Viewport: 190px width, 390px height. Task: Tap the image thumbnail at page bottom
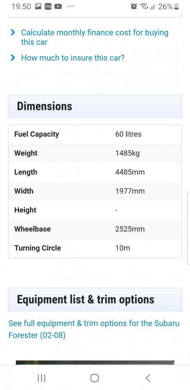point(95,362)
